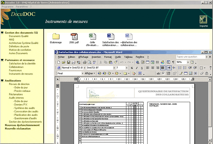The image size is (213, 144).
Task: Save the document with the floppy disk icon
Action: tap(69, 62)
